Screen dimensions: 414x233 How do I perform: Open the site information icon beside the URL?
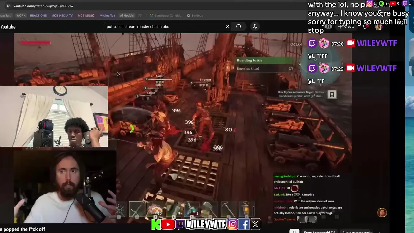pyautogui.click(x=8, y=6)
